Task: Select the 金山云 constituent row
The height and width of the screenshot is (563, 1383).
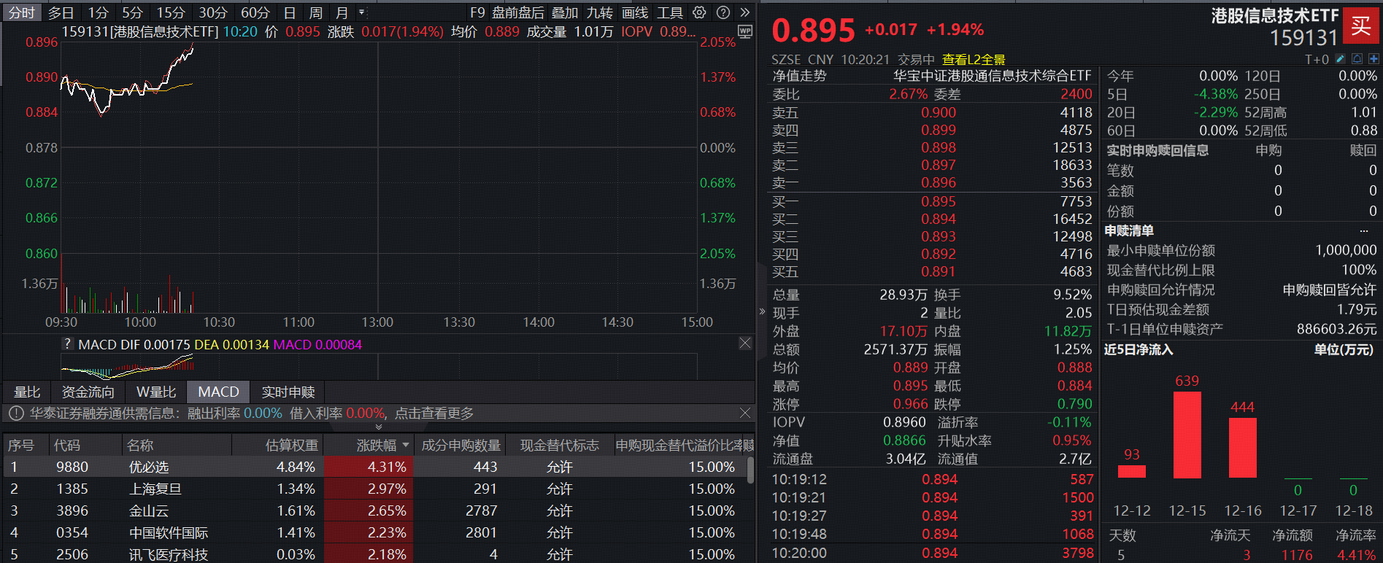Action: 375,510
